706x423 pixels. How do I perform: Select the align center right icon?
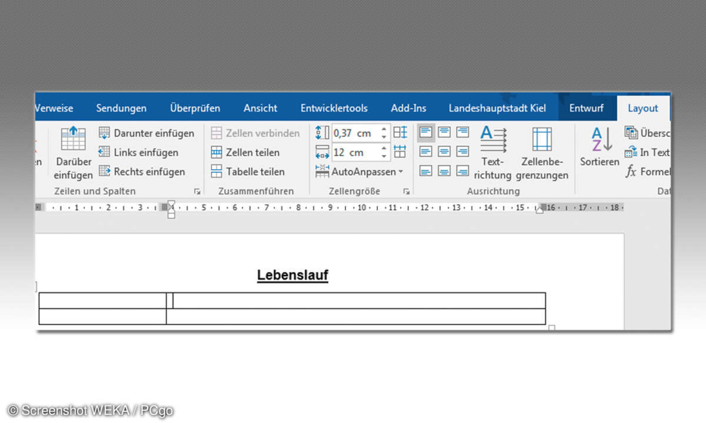pyautogui.click(x=463, y=152)
